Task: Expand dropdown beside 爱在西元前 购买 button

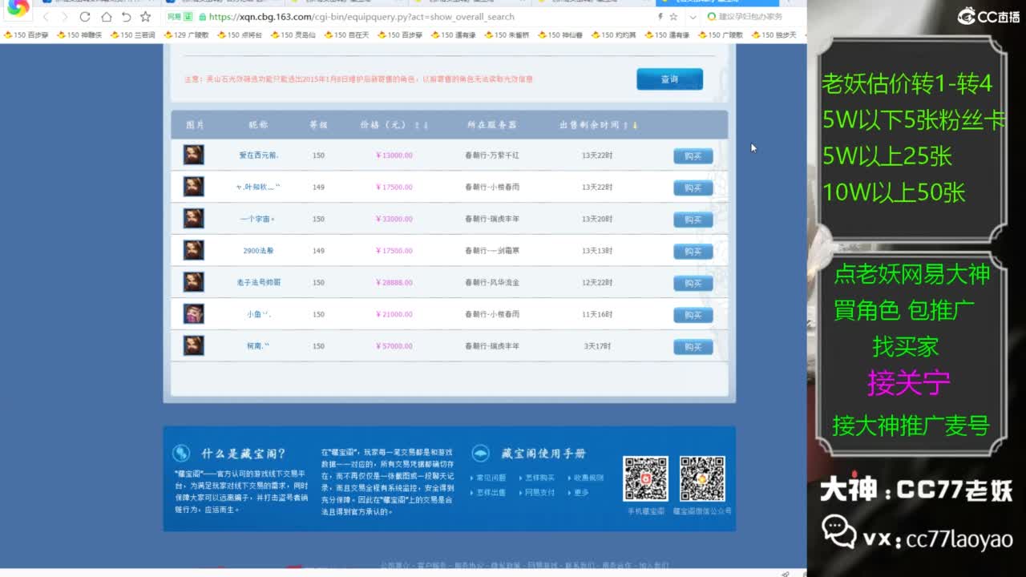Action: tap(712, 156)
